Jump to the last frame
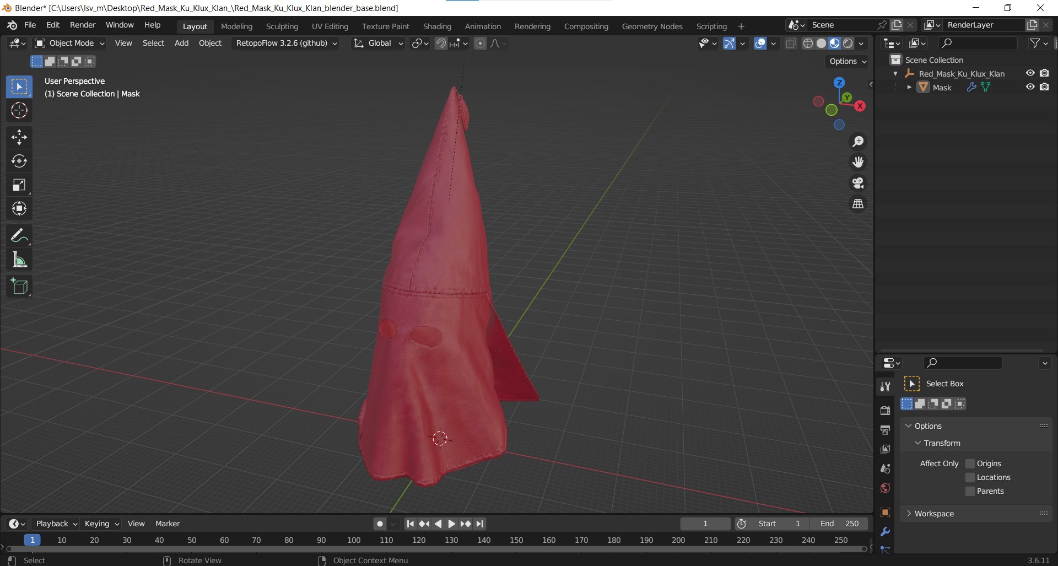 click(480, 524)
